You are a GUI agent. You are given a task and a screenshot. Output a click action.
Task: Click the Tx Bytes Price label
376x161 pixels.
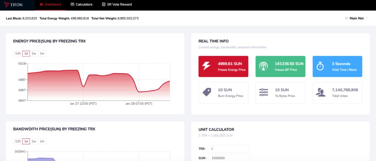tap(285, 96)
